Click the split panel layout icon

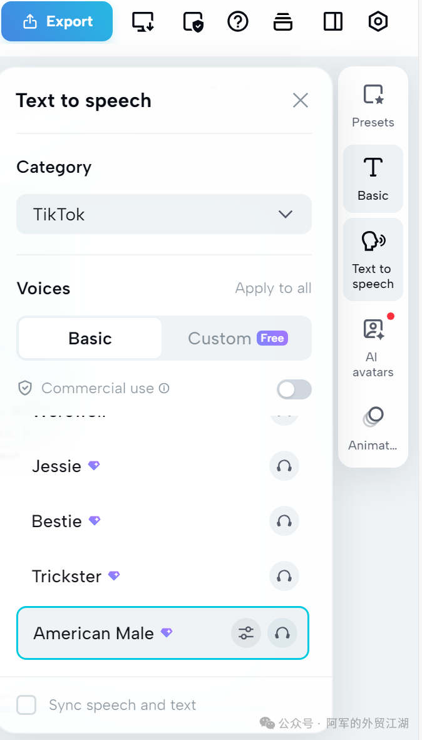pos(333,21)
